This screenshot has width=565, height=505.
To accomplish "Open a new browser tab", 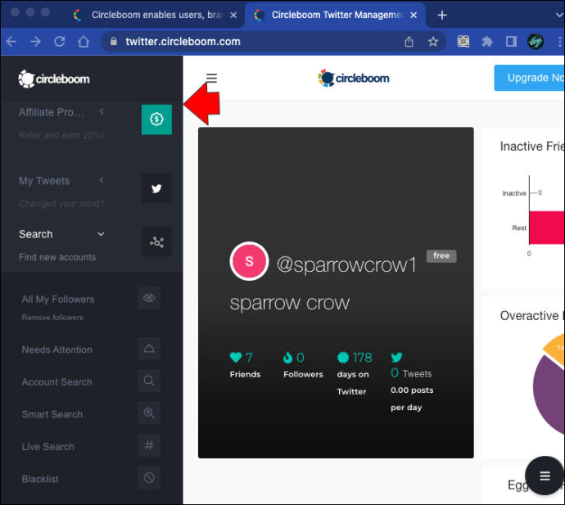I will [442, 15].
